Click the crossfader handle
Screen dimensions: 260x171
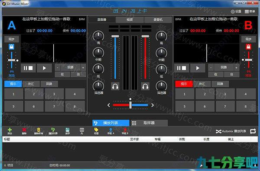click(130, 105)
